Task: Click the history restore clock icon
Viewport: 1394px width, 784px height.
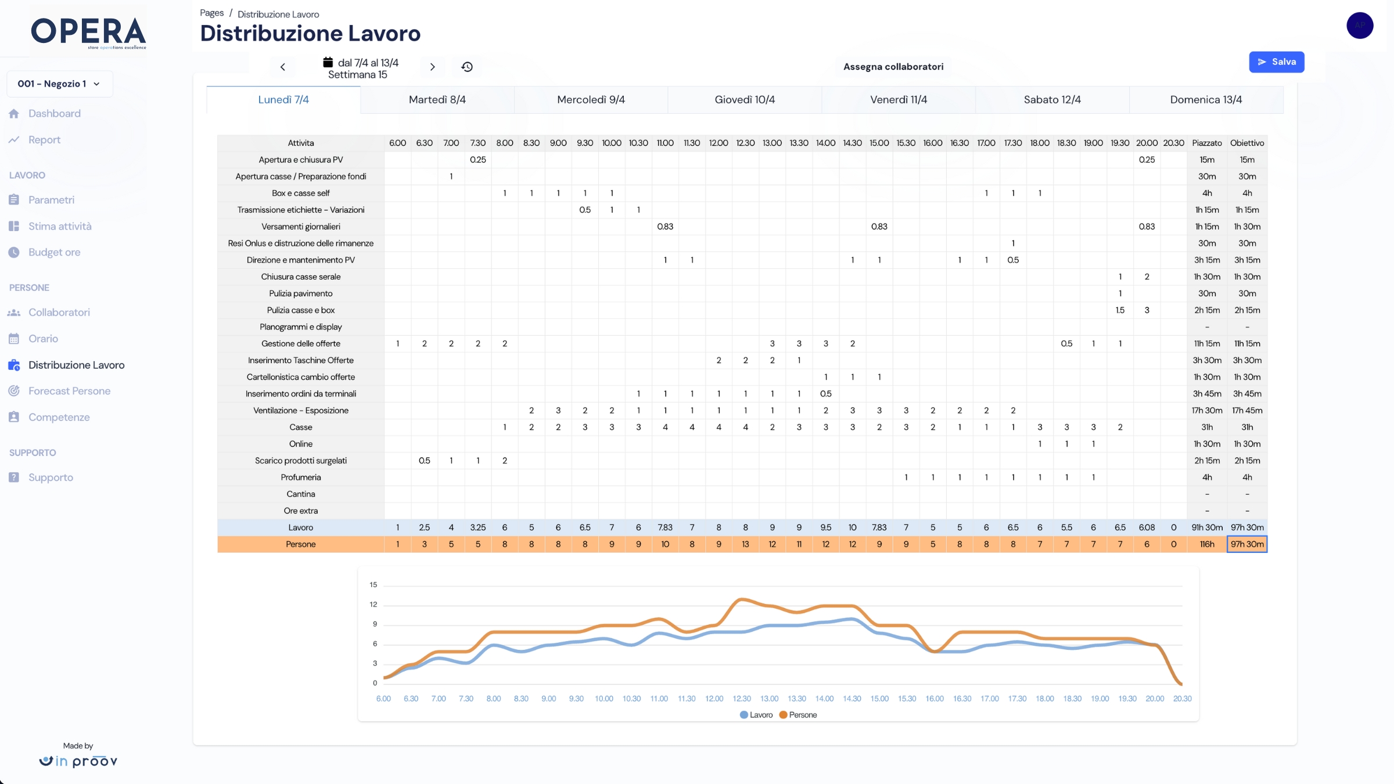Action: [467, 67]
